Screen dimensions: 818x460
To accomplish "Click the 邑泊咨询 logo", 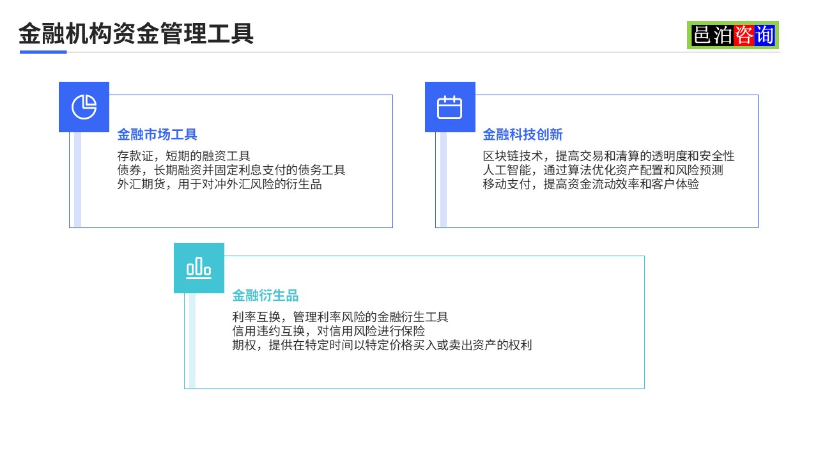I will pos(732,36).
